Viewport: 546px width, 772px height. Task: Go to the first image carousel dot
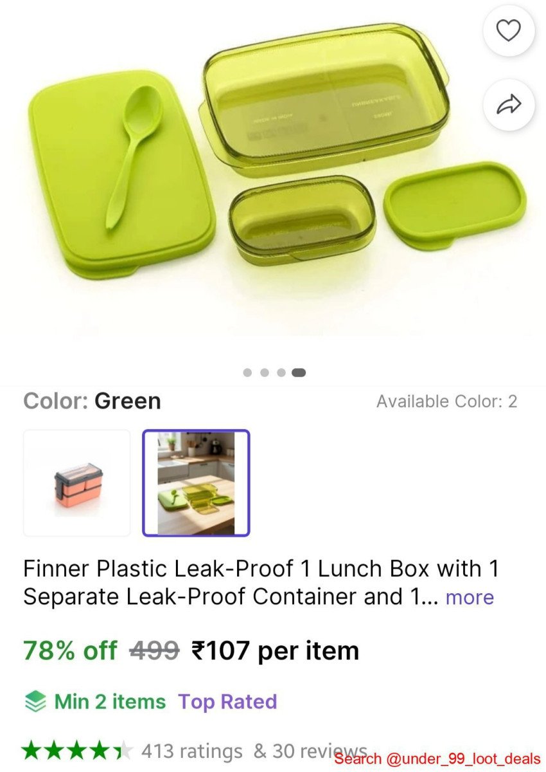point(247,372)
